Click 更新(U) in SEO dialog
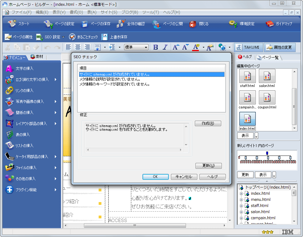The width and height of the screenshot is (303, 237). 209,166
